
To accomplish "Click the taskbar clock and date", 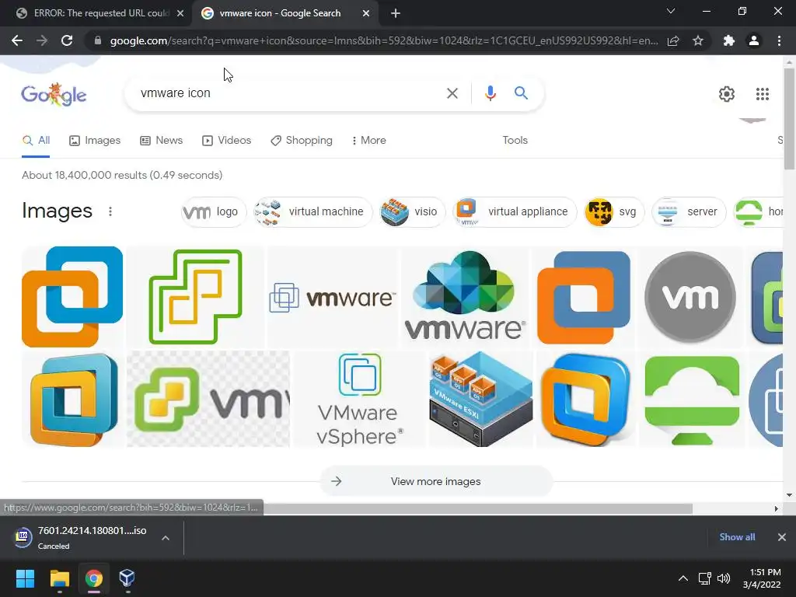I will pyautogui.click(x=762, y=578).
